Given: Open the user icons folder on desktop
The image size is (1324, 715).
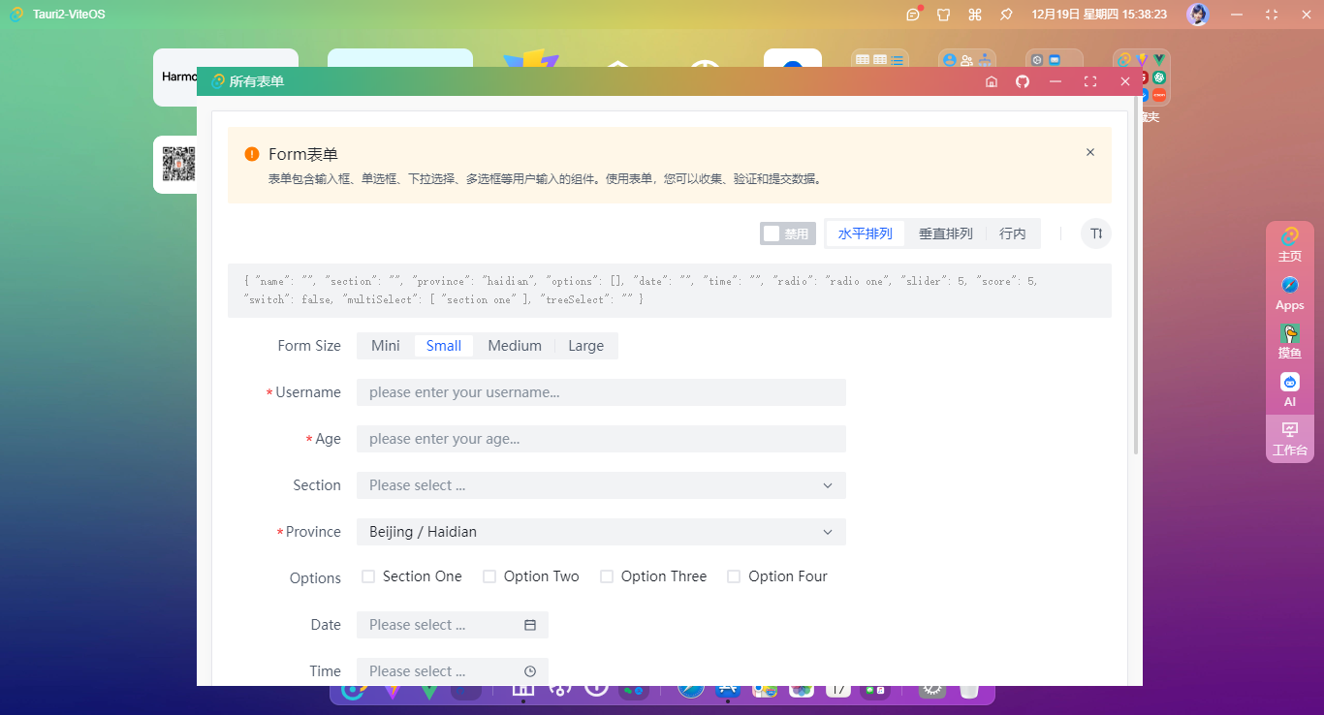Looking at the screenshot, I should tap(967, 60).
